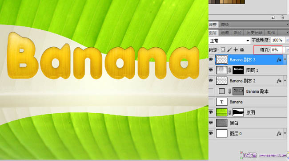This screenshot has height=161, width=289.
Task: Toggle visibility of 图层 1 layer
Action: tap(211, 70)
